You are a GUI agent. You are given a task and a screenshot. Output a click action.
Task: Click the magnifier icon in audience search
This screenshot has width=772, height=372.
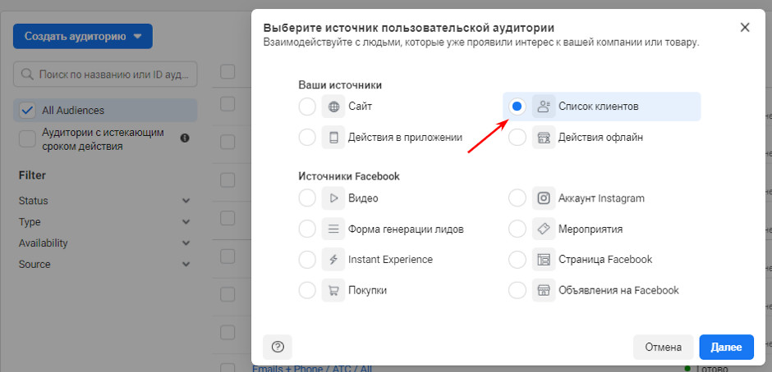[x=28, y=75]
